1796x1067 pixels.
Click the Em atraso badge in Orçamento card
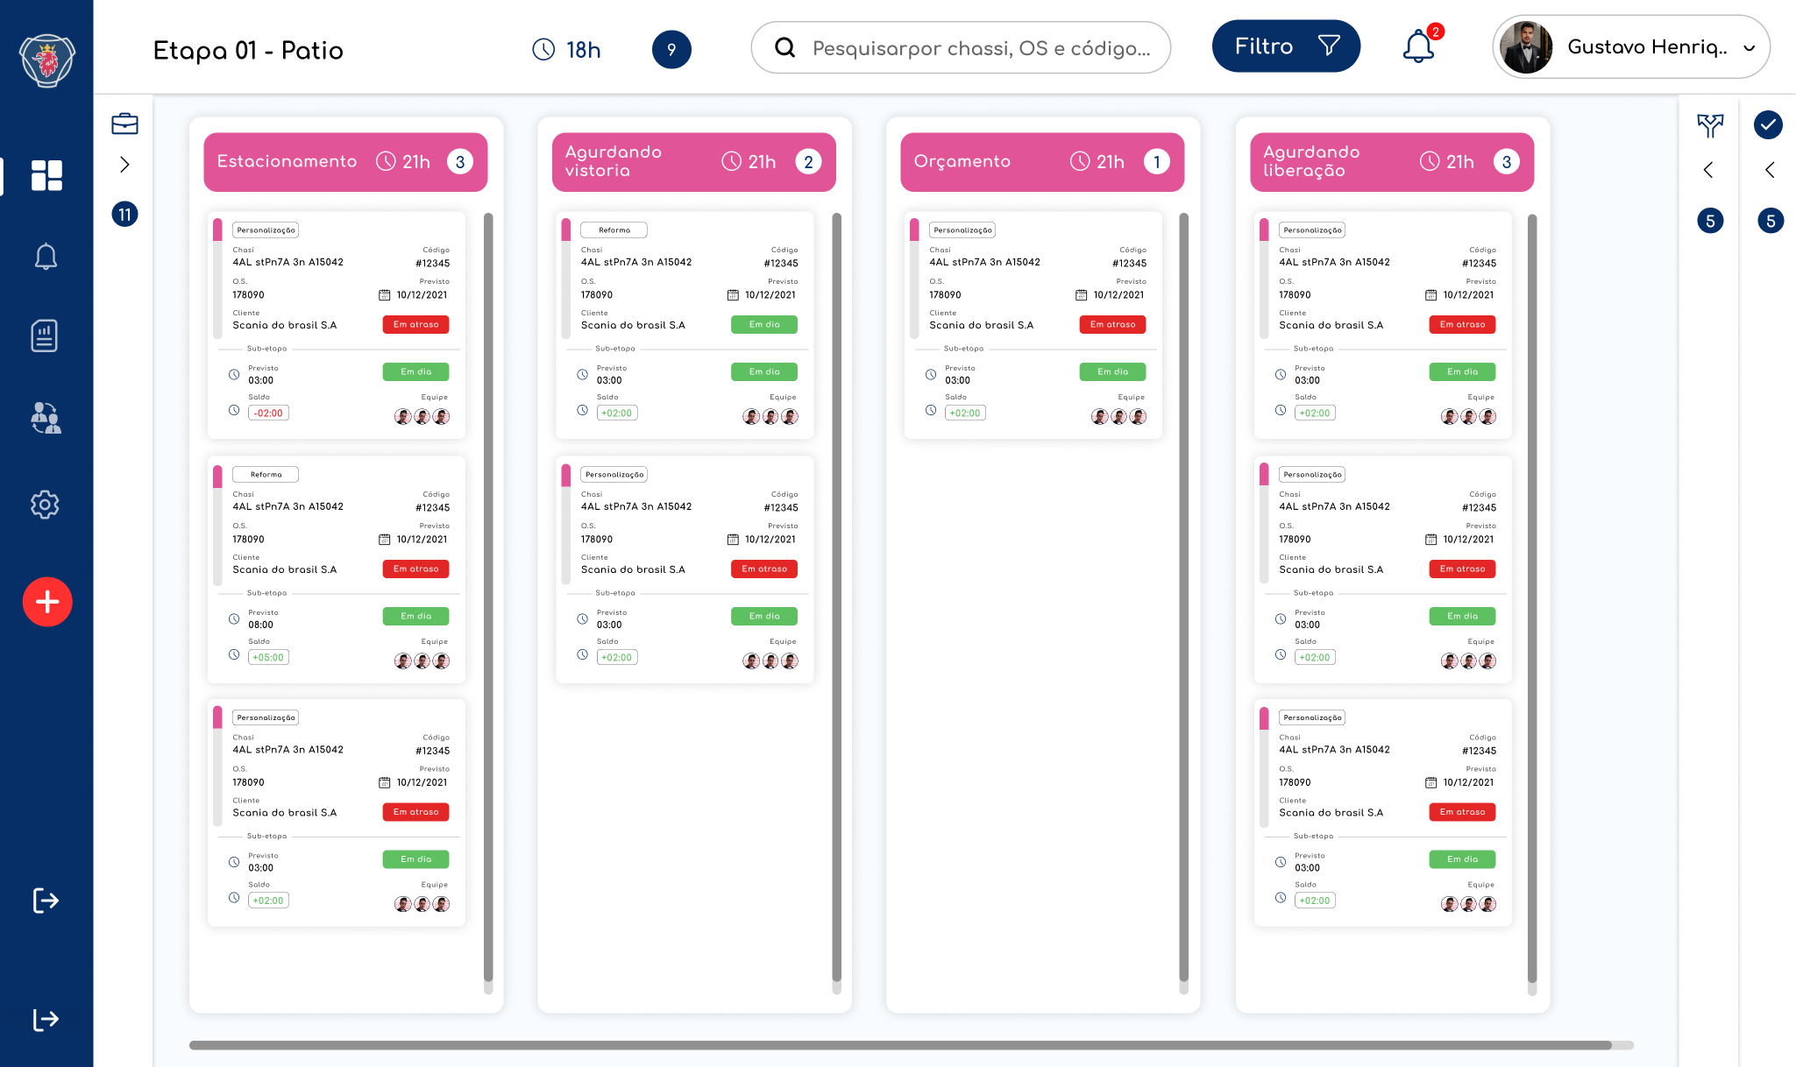[1111, 325]
